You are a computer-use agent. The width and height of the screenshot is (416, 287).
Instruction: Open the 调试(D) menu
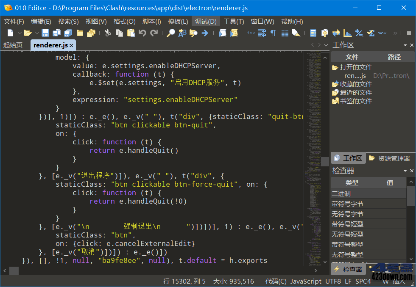[x=205, y=21]
